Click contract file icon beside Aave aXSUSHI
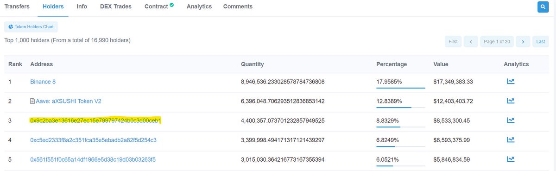The image size is (556, 171). pyautogui.click(x=32, y=101)
